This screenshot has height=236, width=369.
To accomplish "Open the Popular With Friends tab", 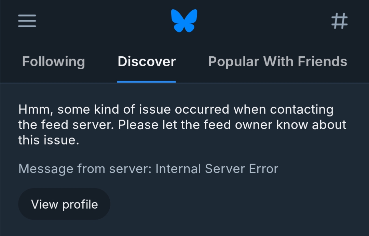I will pos(277,62).
